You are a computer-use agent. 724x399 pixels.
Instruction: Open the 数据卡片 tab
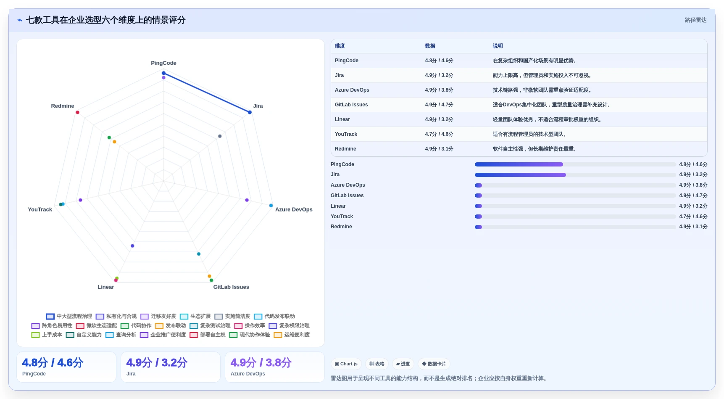(434, 364)
